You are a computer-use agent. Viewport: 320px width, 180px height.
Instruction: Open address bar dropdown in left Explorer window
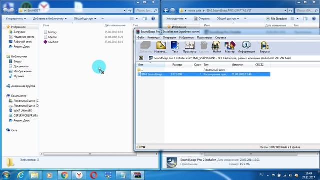[x=124, y=11]
